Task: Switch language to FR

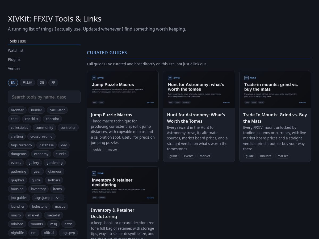Action: point(53,83)
